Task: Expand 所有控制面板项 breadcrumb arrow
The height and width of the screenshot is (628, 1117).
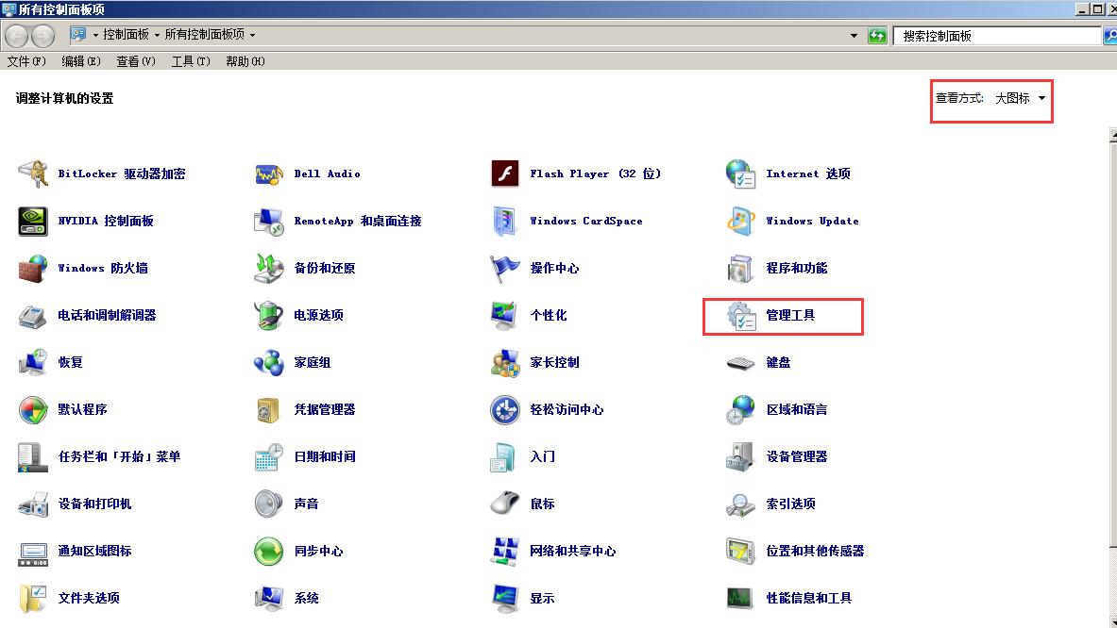Action: pos(252,35)
